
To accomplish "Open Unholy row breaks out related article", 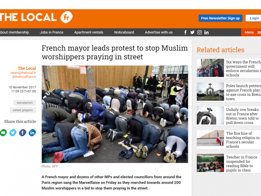I will pyautogui.click(x=243, y=116).
